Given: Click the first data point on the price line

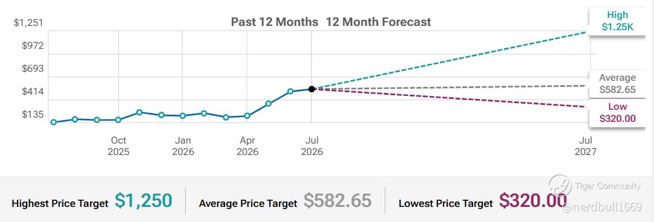Looking at the screenshot, I should (x=53, y=122).
